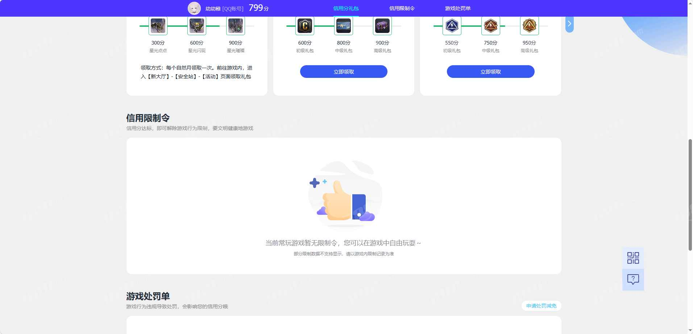Click the 当前常玩游戏暂无限制令 message

[x=343, y=243]
